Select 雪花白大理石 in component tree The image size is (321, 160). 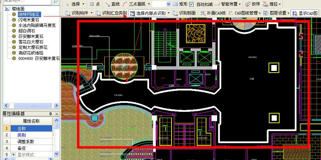coord(31,42)
